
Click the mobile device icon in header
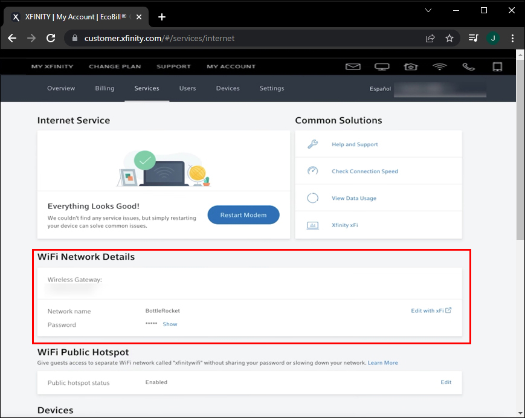497,66
